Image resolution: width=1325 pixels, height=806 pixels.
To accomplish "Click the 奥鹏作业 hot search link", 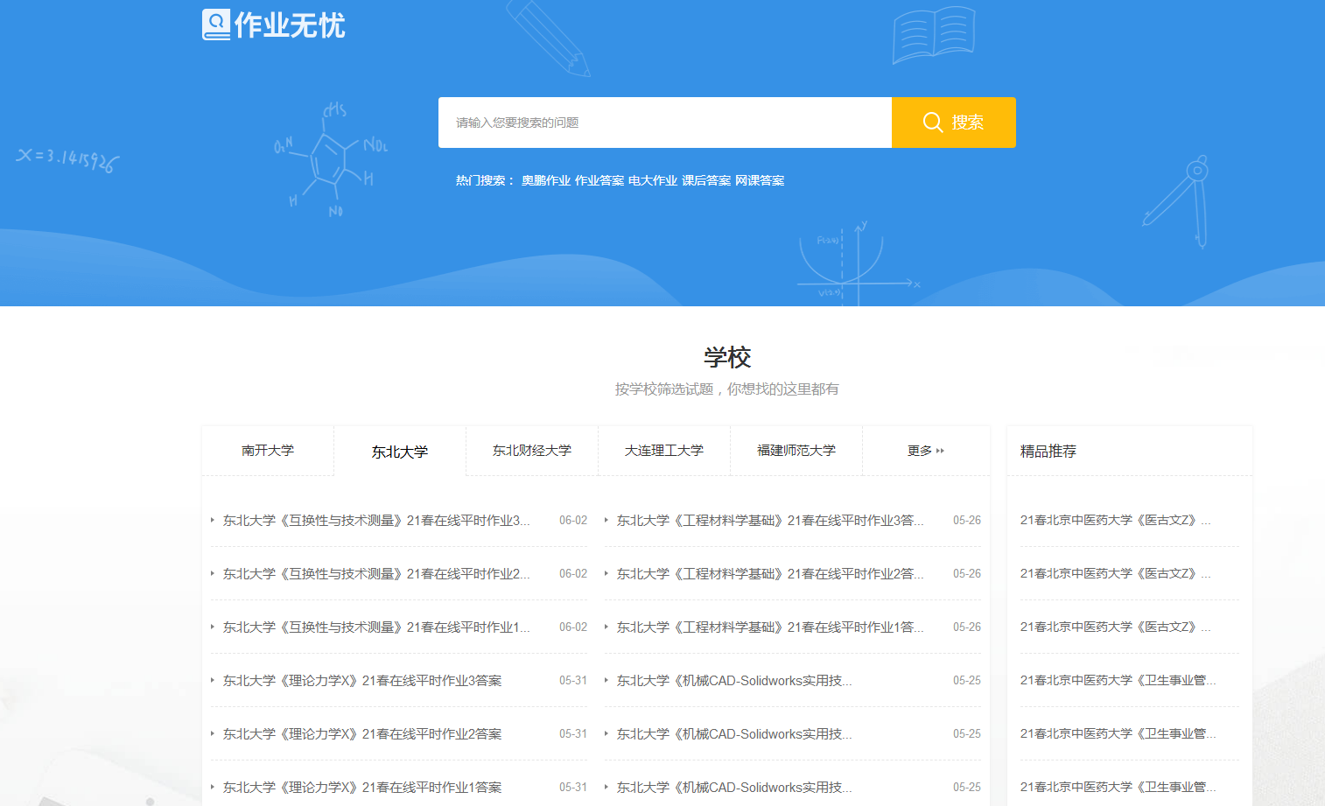I will [546, 180].
